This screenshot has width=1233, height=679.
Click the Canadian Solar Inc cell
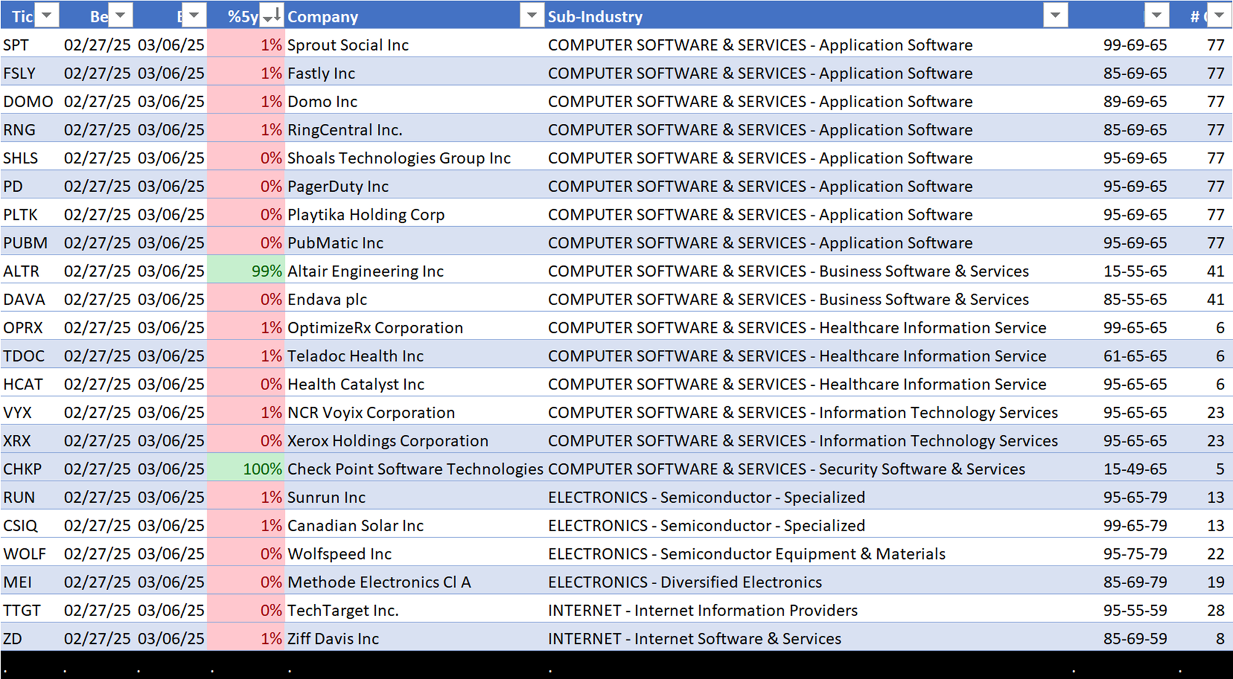click(x=355, y=526)
